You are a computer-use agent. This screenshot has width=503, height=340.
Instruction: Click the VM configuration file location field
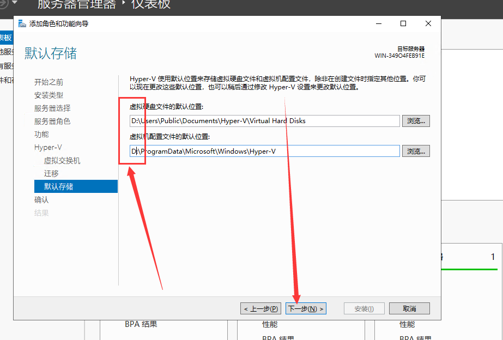[264, 151]
